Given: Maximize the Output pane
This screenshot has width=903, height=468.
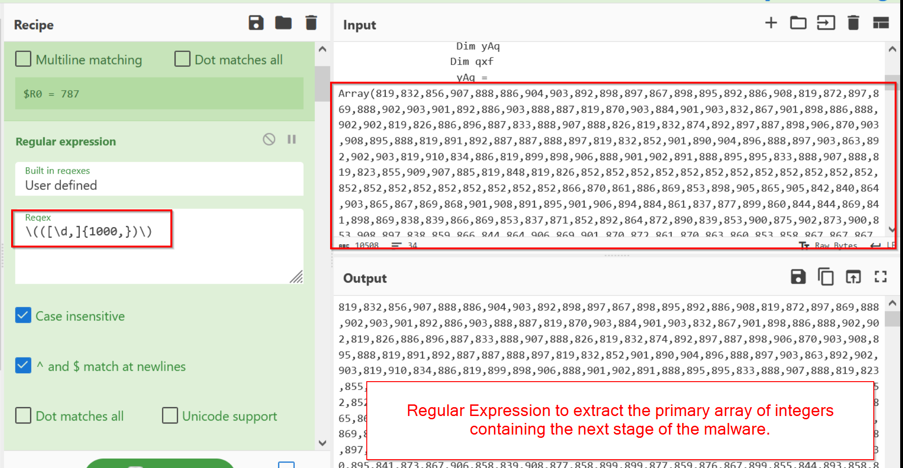Looking at the screenshot, I should pos(881,277).
